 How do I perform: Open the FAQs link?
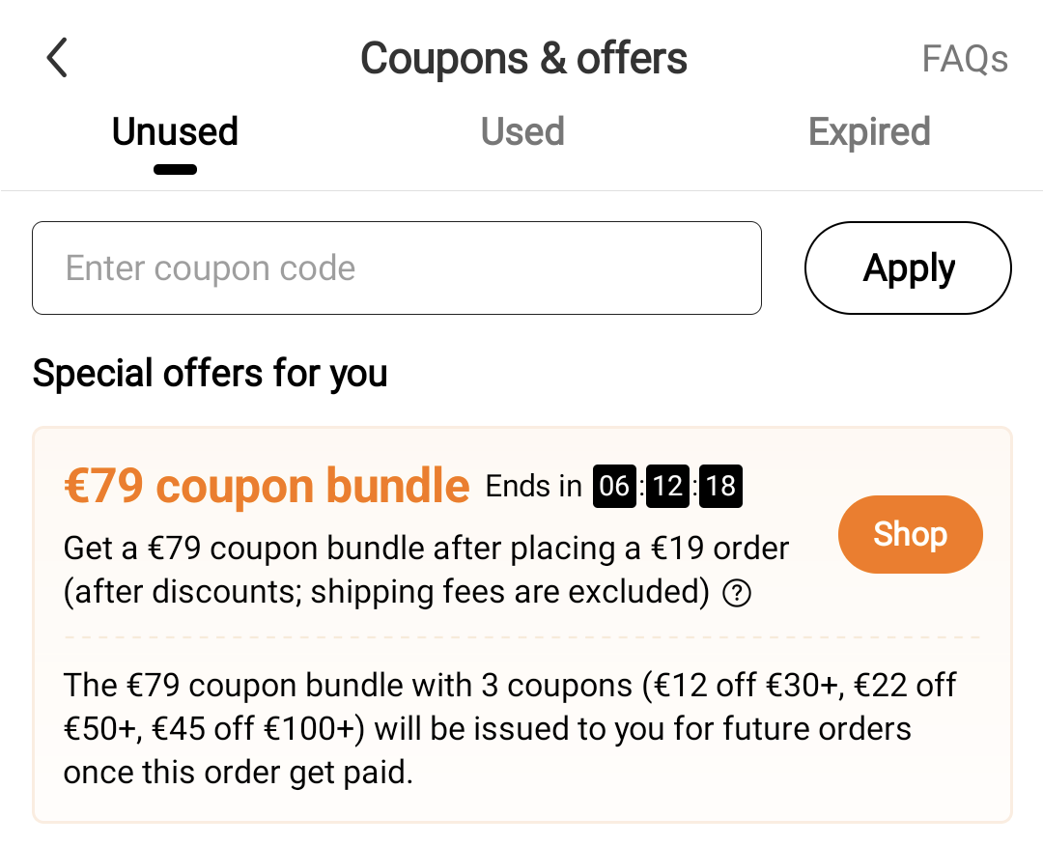pos(964,59)
